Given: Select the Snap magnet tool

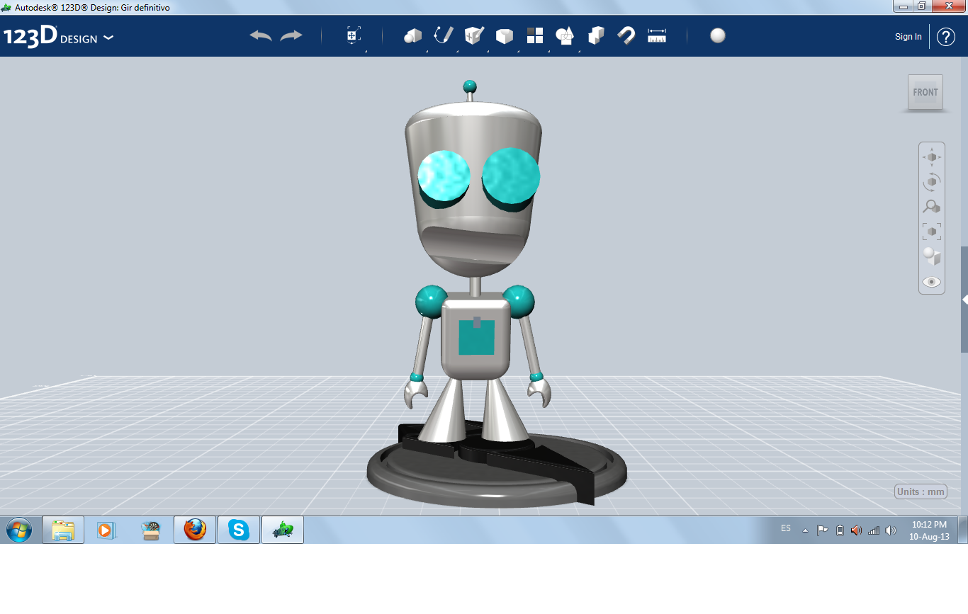Looking at the screenshot, I should [x=626, y=35].
